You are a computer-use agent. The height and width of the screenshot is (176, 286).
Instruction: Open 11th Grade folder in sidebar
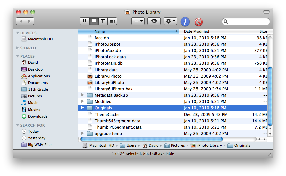pos(35,89)
